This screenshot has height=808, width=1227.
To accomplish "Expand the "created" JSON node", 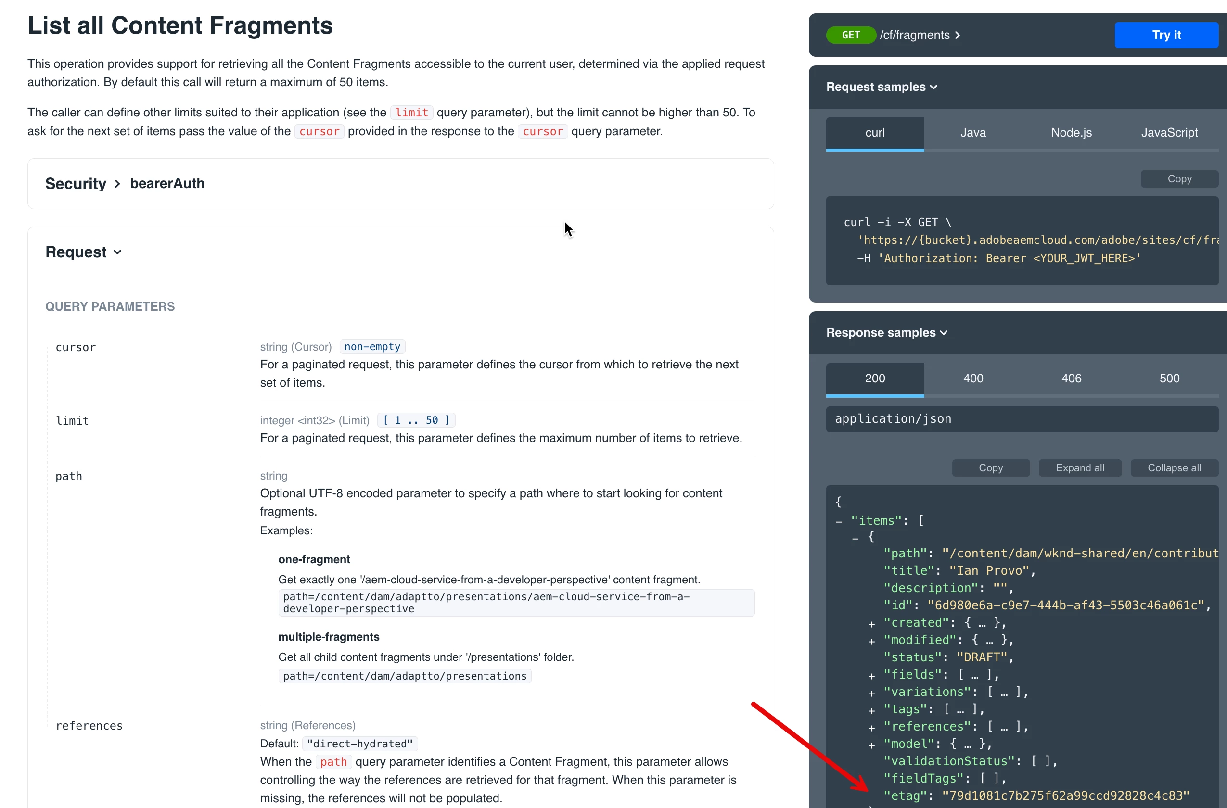I will [871, 624].
